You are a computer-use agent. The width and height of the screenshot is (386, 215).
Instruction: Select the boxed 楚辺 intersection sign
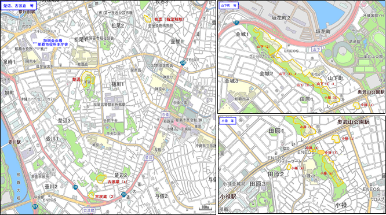148,157
